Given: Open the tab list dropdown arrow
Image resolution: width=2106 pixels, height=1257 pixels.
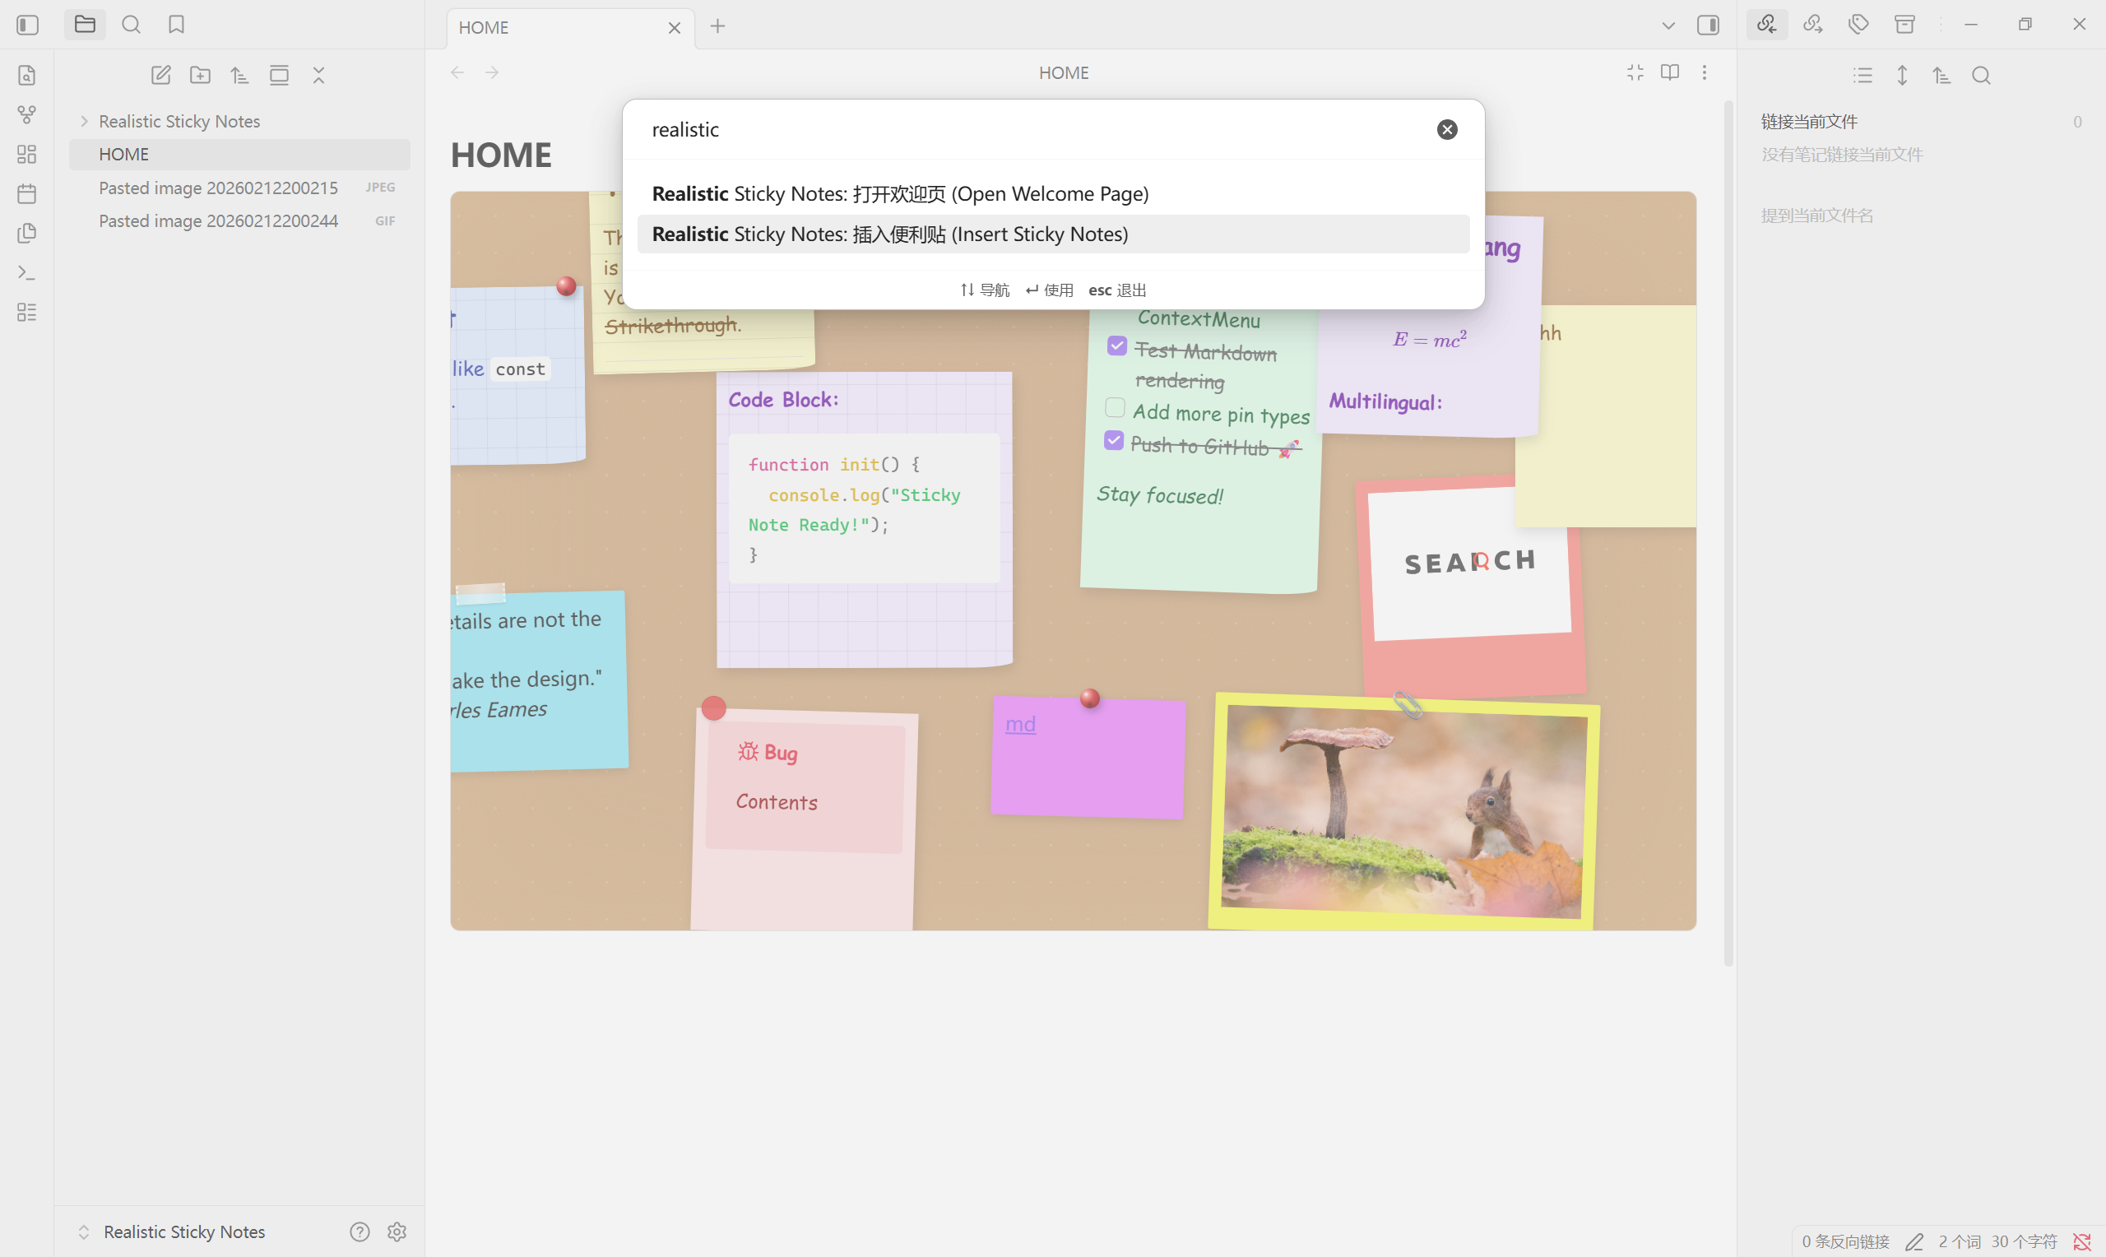Looking at the screenshot, I should tap(1668, 26).
